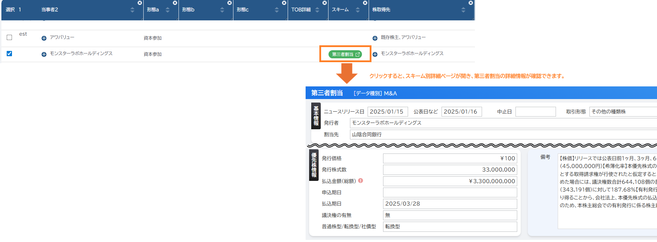Remove the 形態c column with its close icon

pos(284,3)
